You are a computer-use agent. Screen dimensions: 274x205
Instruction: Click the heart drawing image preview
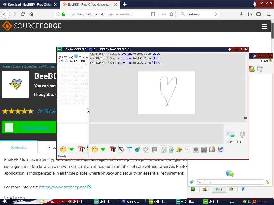click(x=166, y=93)
